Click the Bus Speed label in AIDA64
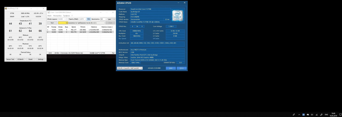This screenshot has width=342, height=117. tap(122, 38)
